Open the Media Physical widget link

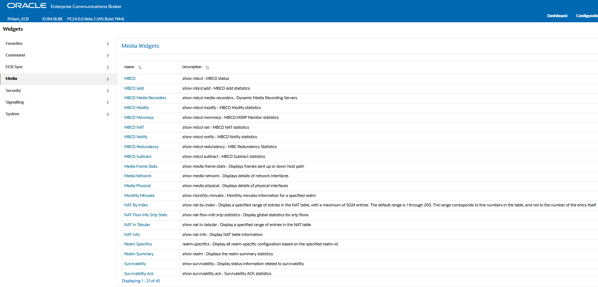137,186
